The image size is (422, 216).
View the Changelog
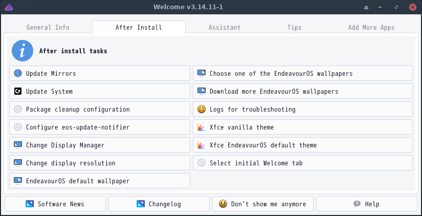click(159, 204)
